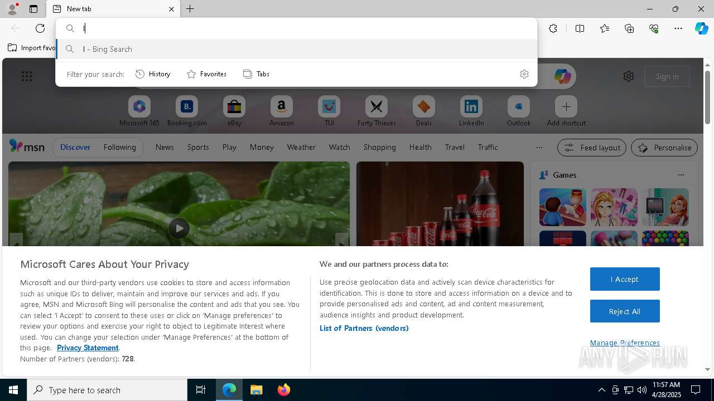Click Add shortcut plus tile
The width and height of the screenshot is (714, 401).
566,111
